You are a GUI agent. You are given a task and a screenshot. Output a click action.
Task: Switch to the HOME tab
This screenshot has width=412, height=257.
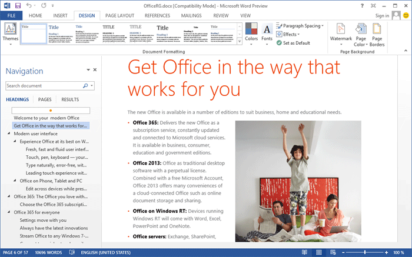click(x=35, y=15)
